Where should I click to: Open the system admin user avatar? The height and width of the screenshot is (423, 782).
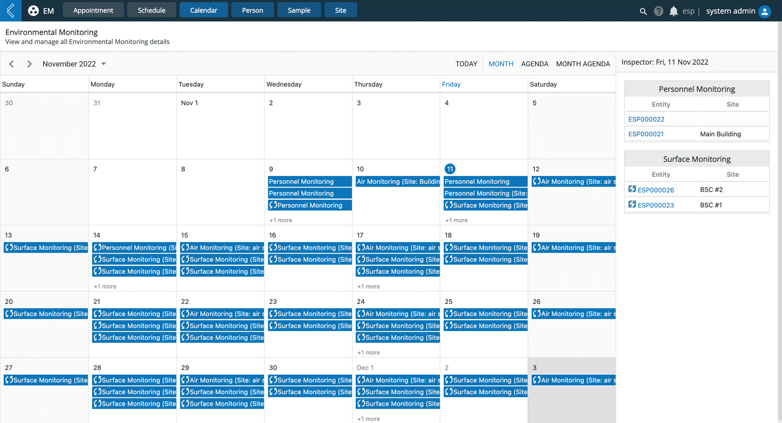click(765, 11)
